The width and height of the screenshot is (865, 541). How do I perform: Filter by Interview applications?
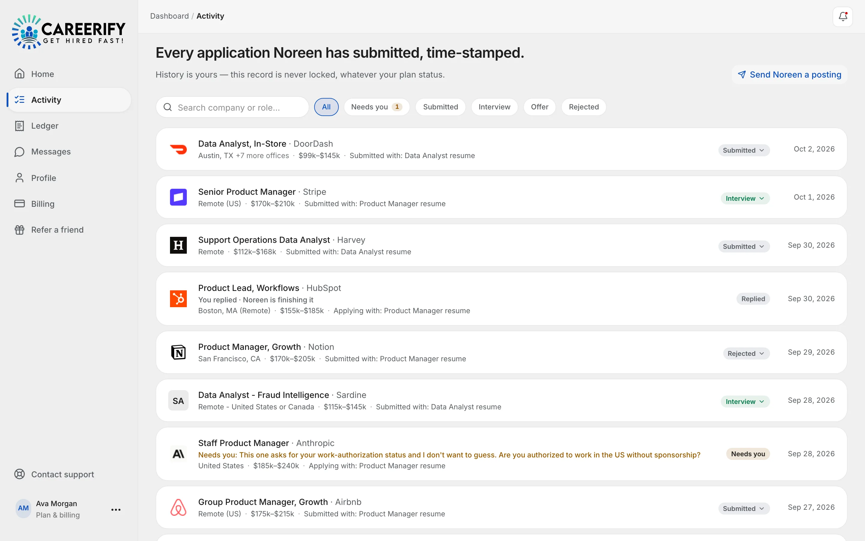tap(494, 107)
